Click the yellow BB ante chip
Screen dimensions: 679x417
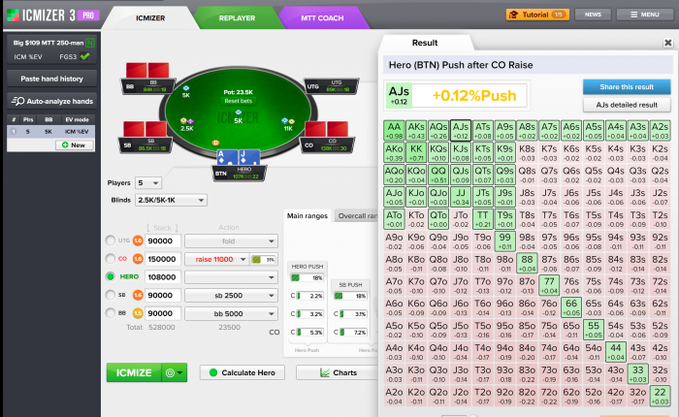138,313
